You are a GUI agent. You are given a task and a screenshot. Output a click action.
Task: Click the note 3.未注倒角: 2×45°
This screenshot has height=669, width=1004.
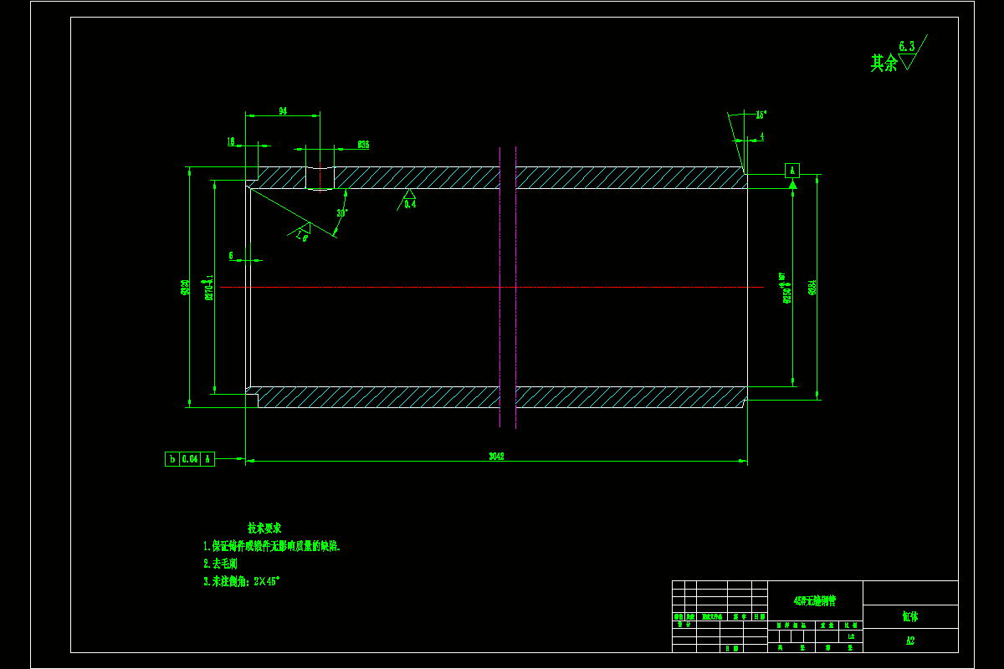click(241, 581)
